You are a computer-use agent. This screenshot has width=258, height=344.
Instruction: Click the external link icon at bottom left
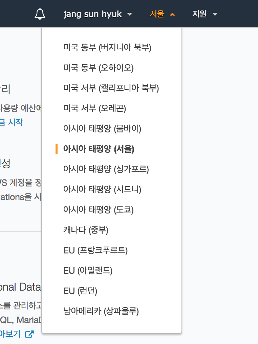point(30,334)
